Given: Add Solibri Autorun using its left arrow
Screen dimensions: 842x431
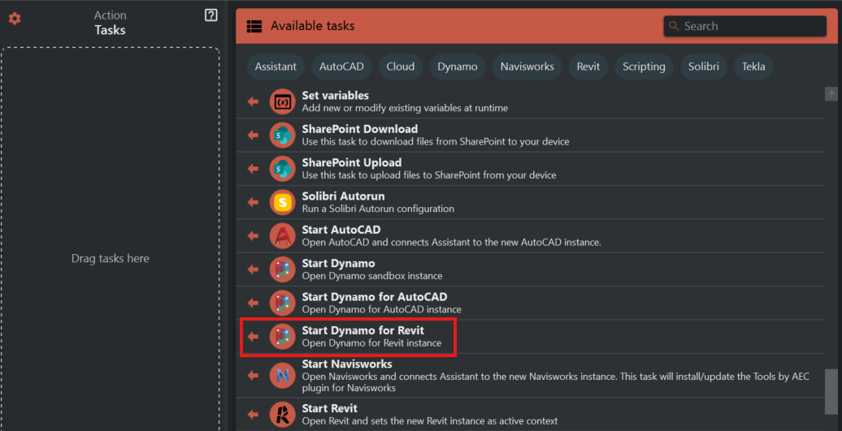Looking at the screenshot, I should [x=253, y=202].
